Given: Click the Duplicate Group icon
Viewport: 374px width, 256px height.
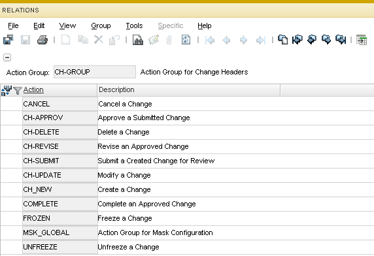Looking at the screenshot, I should pos(283,40).
